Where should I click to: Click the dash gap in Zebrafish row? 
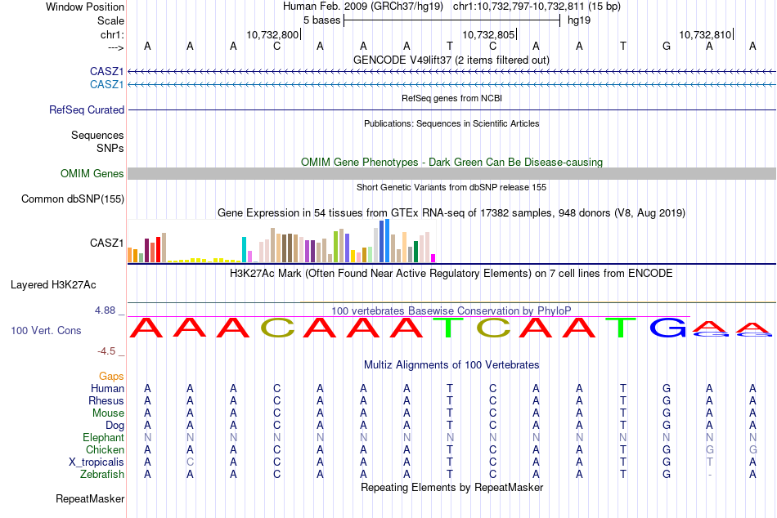(x=710, y=475)
